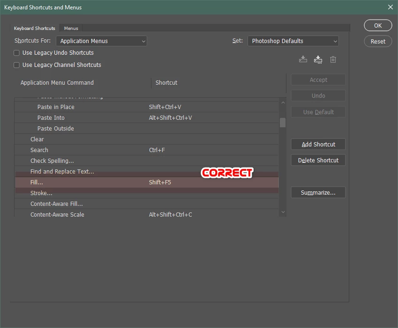Click the Shortcut column header
The width and height of the screenshot is (398, 328).
point(166,82)
